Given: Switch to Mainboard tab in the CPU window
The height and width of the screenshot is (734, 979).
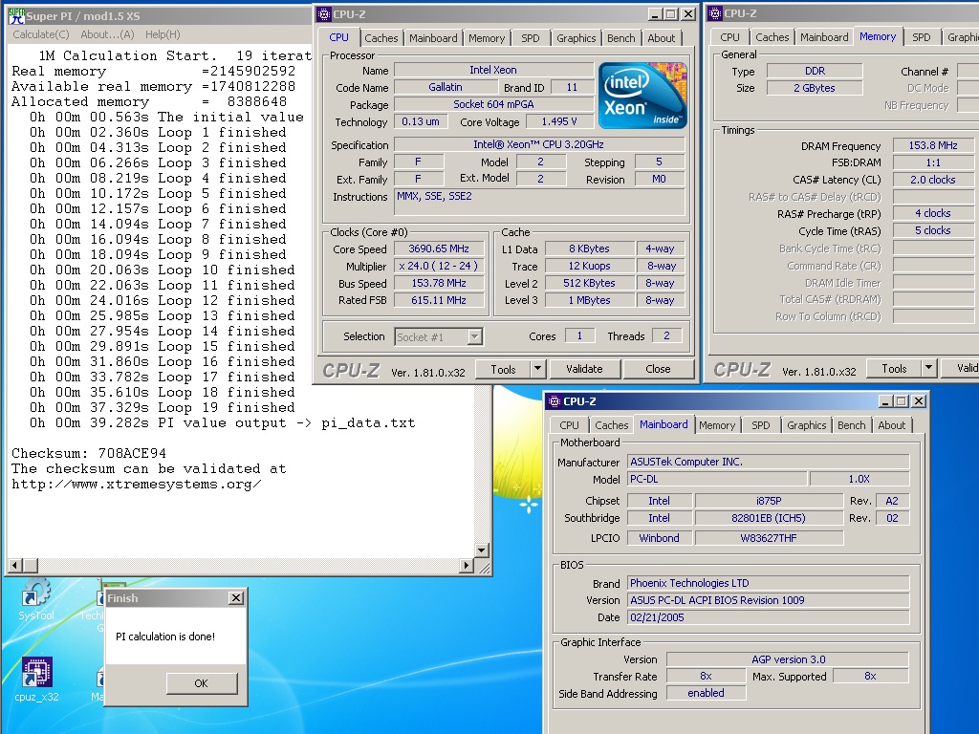Looking at the screenshot, I should click(433, 38).
